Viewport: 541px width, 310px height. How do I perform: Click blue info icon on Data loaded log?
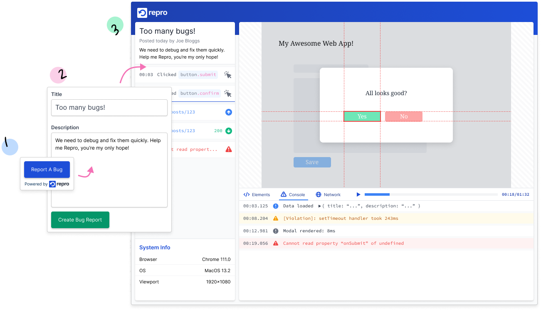(x=276, y=206)
